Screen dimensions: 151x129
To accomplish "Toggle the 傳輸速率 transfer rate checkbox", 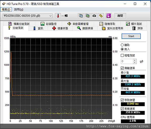I will pyautogui.click(x=122, y=68).
